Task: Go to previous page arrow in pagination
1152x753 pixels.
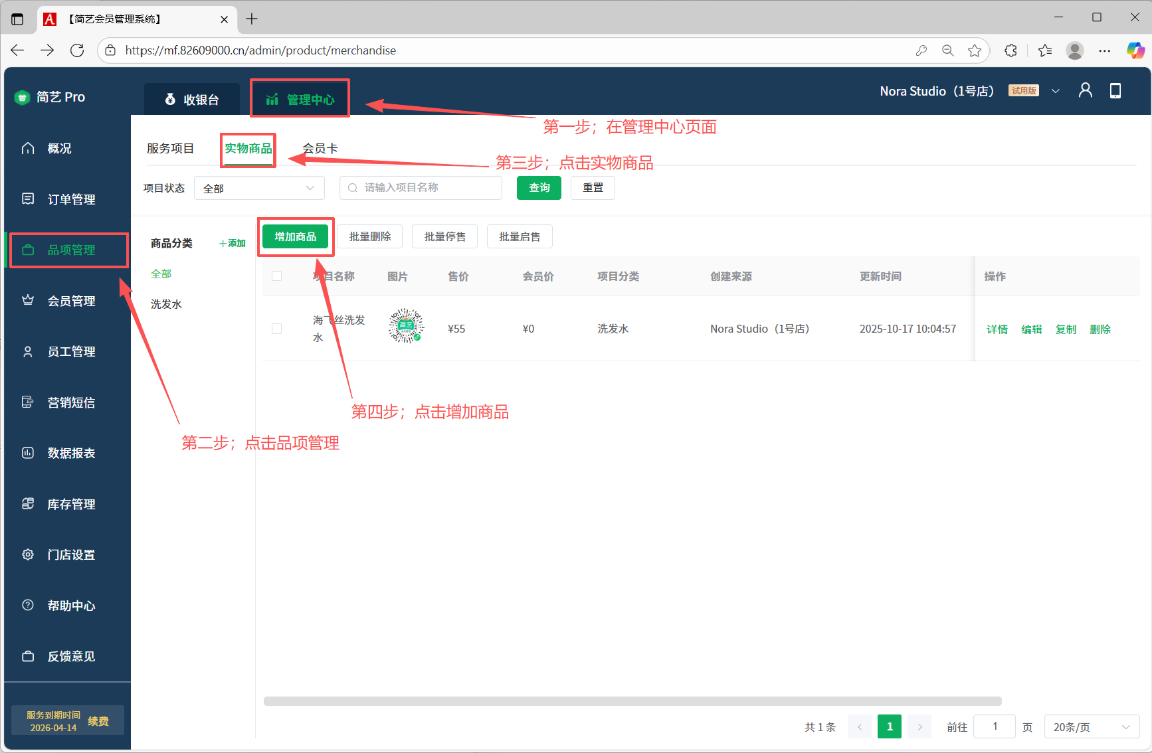Action: click(860, 726)
